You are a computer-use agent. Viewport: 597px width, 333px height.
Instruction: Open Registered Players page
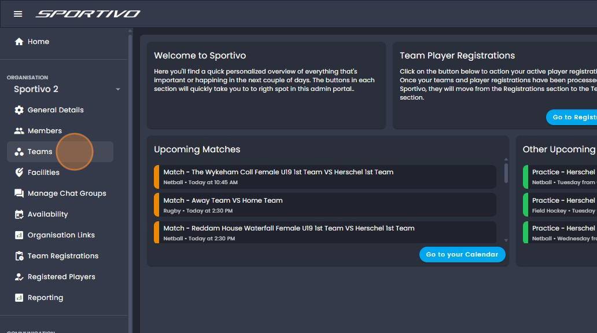tap(60, 277)
